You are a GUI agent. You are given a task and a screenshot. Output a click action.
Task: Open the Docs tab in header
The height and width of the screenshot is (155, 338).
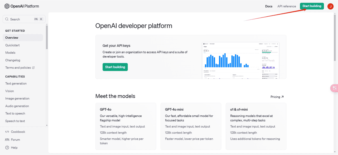pyautogui.click(x=269, y=6)
